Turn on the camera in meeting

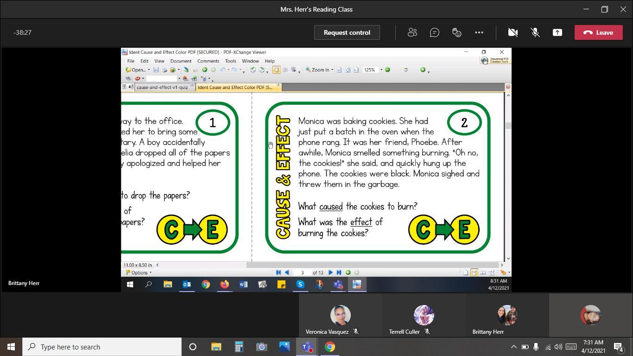point(513,32)
